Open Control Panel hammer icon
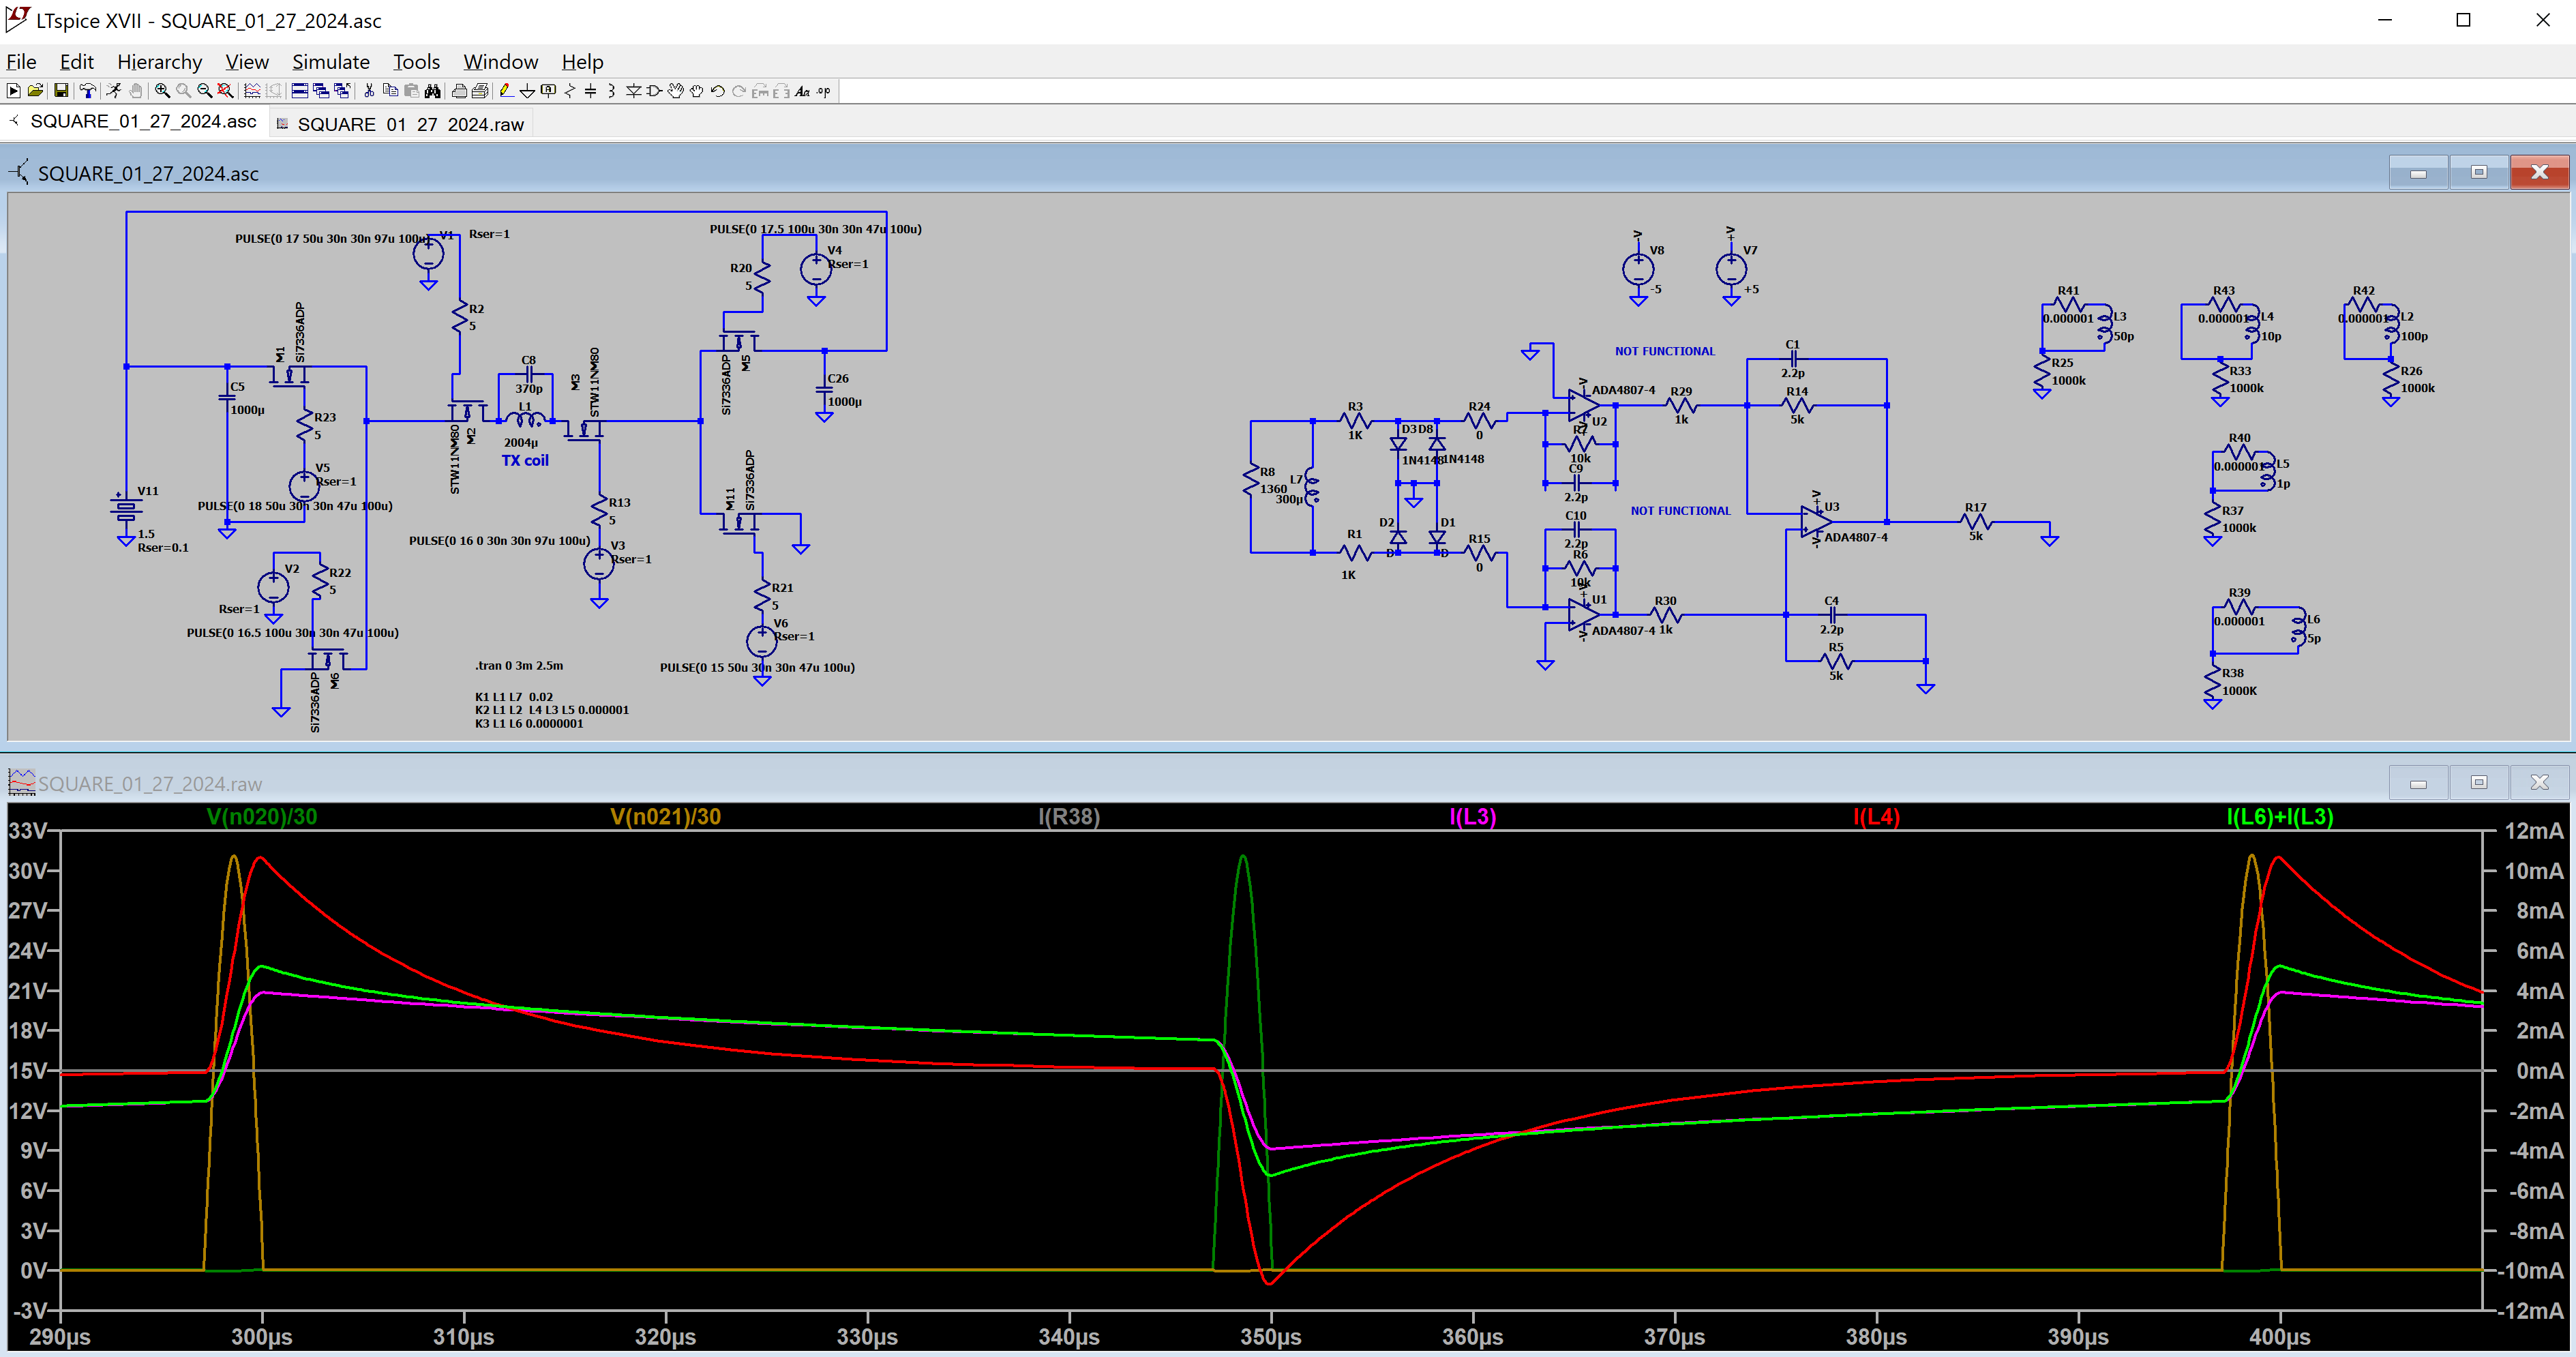 88,91
